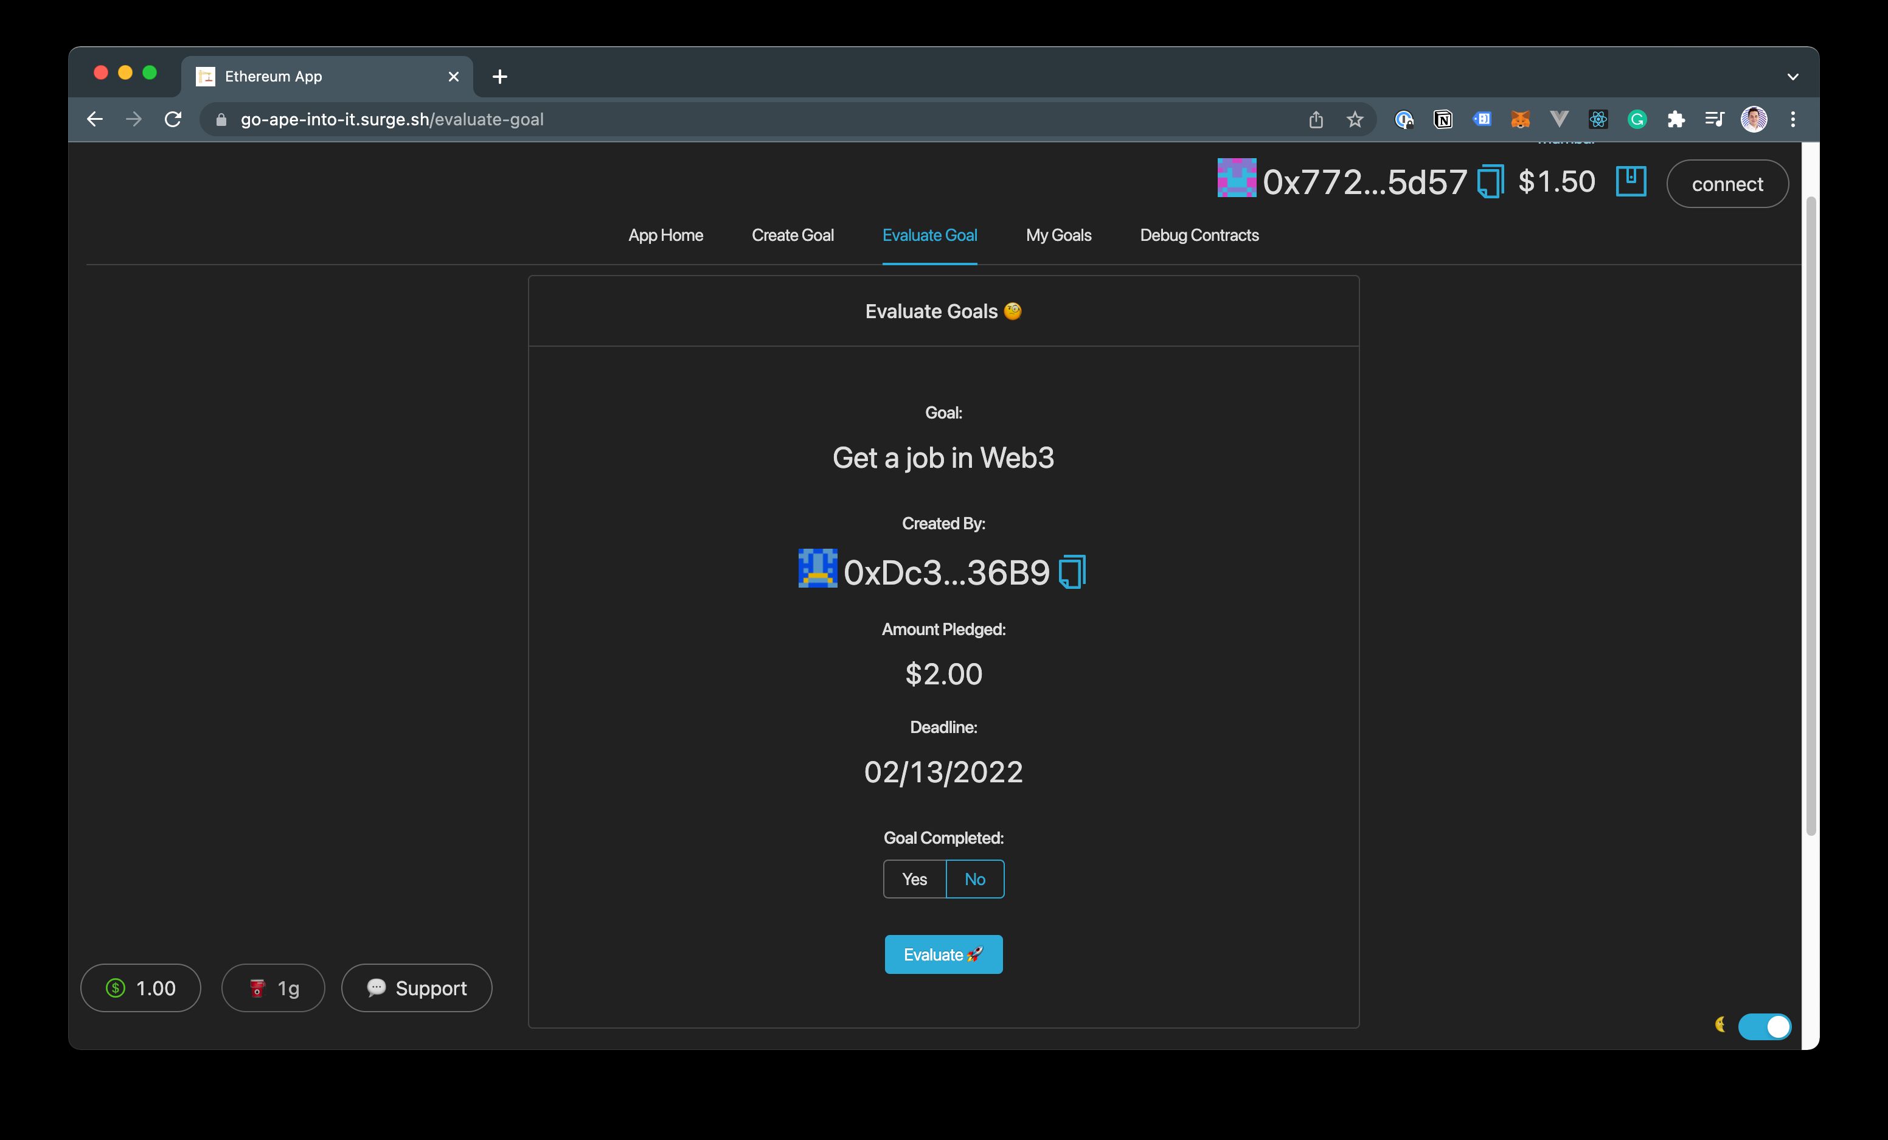Click the 0xDc3...36B9 creator address link

[946, 572]
